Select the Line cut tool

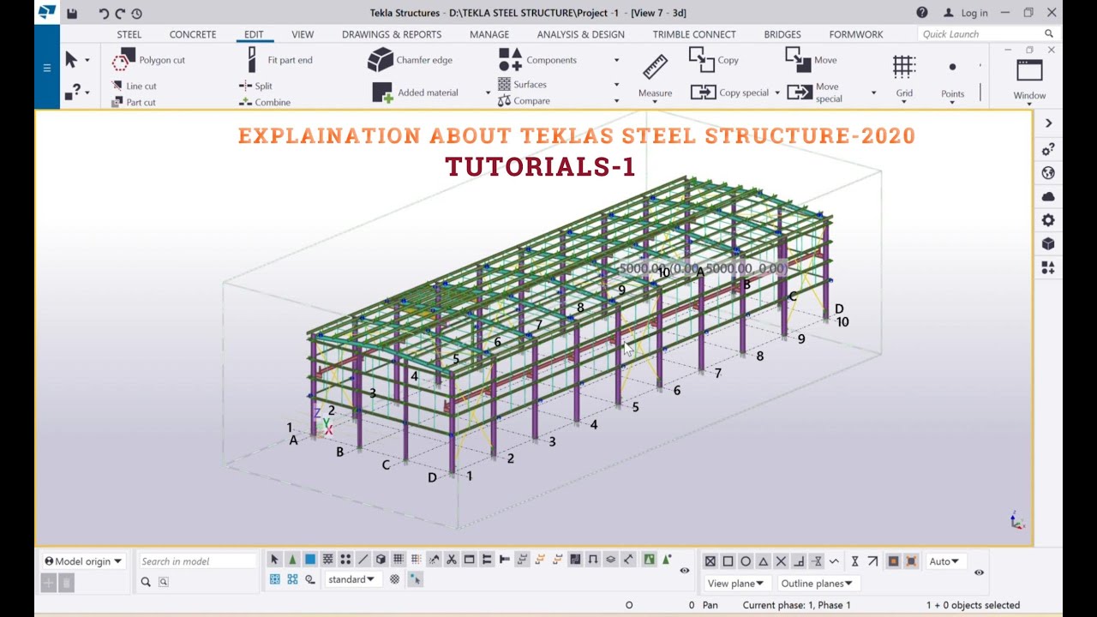[134, 86]
